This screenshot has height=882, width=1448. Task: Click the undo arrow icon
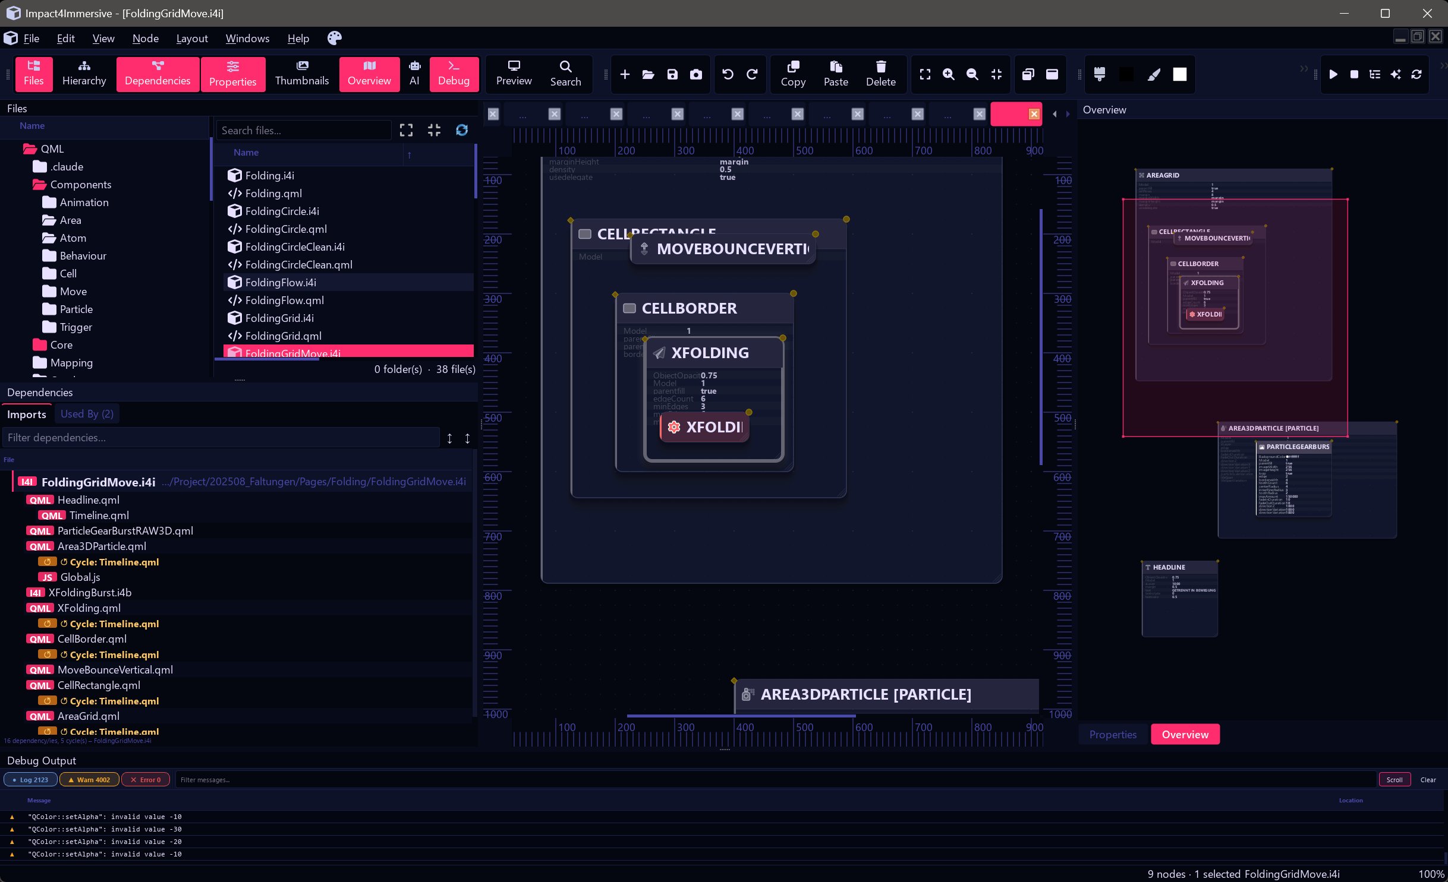click(728, 74)
